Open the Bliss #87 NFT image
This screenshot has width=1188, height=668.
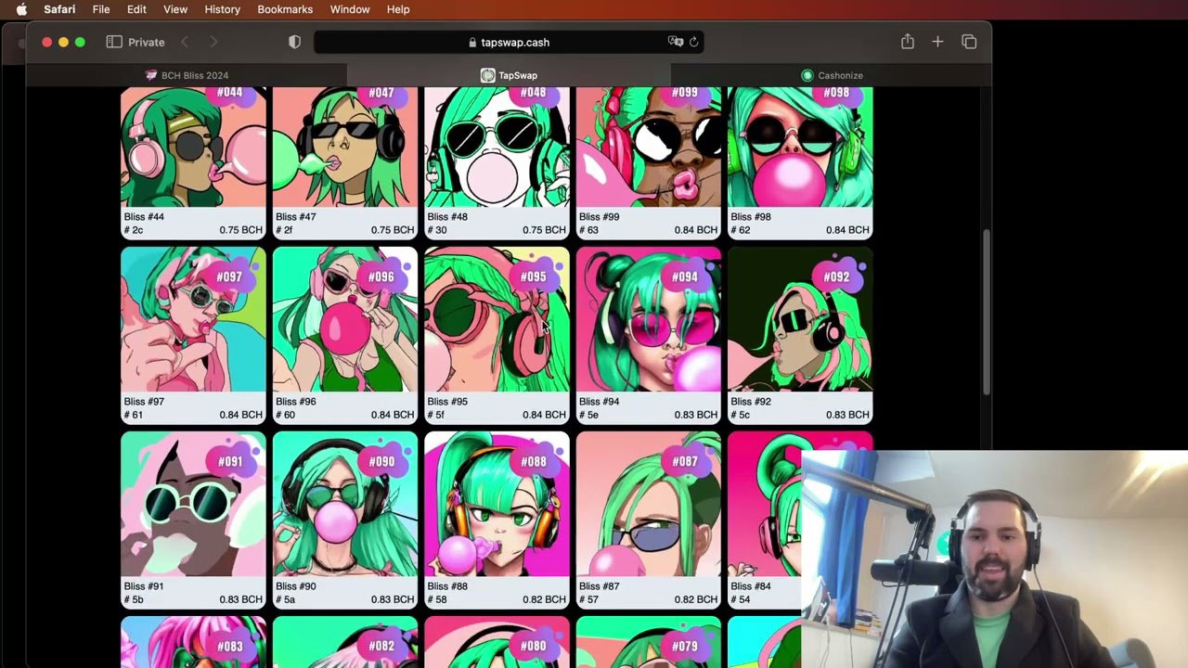pos(649,504)
